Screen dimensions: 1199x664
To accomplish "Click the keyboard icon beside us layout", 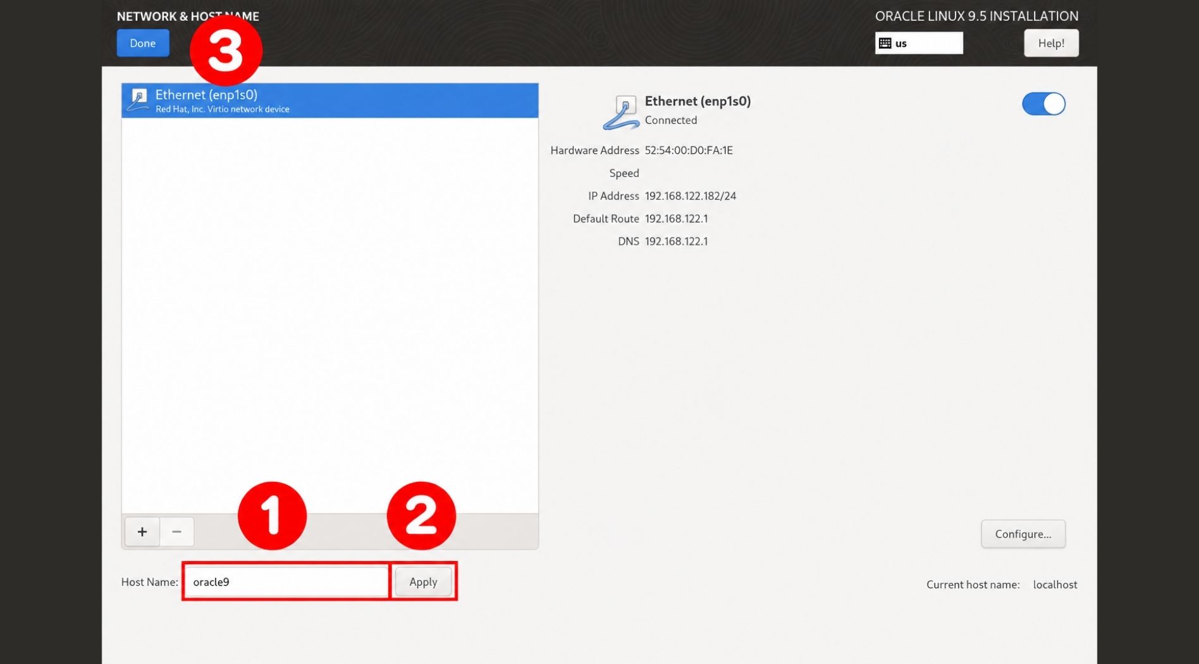I will [885, 43].
